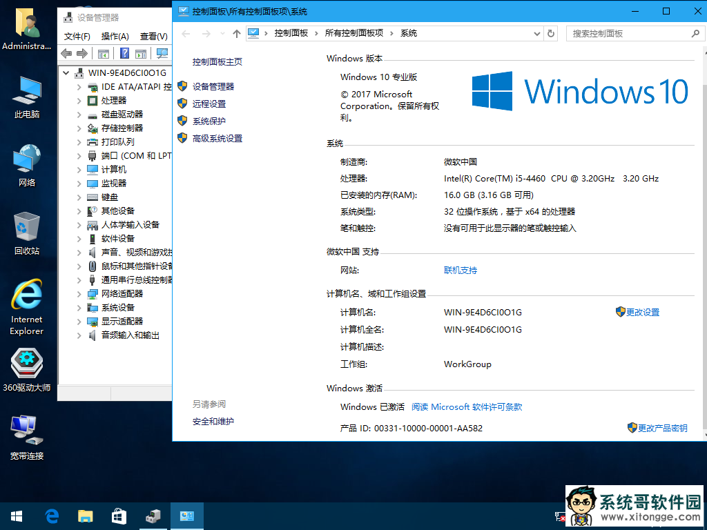Open 控制面板主页 link
The width and height of the screenshot is (707, 530).
[x=217, y=61]
